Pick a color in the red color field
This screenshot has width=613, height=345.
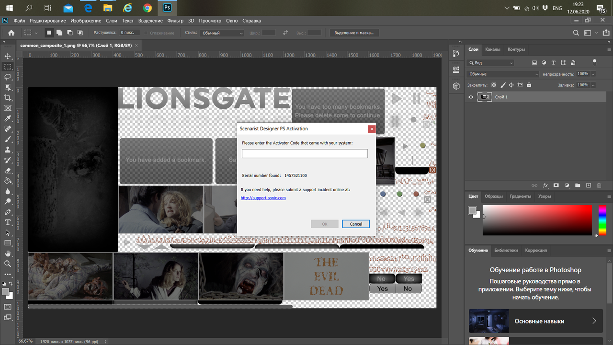537,220
